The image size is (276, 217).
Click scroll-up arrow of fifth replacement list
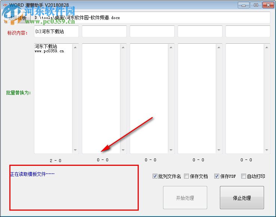pyautogui.click(x=267, y=47)
